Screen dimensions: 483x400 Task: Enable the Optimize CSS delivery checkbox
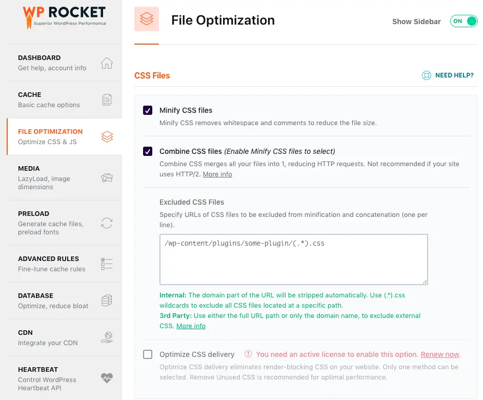click(148, 354)
